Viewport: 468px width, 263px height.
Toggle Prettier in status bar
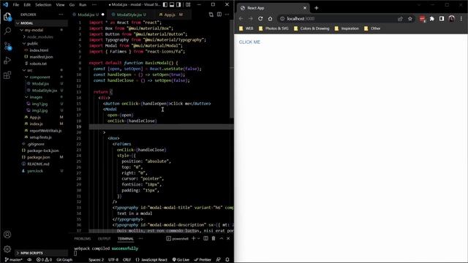click(x=203, y=260)
